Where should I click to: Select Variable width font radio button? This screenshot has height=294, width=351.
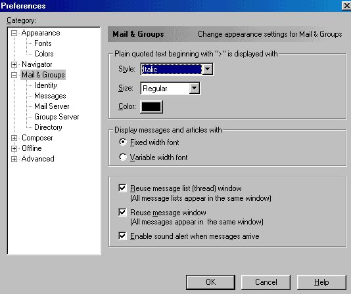tap(123, 157)
